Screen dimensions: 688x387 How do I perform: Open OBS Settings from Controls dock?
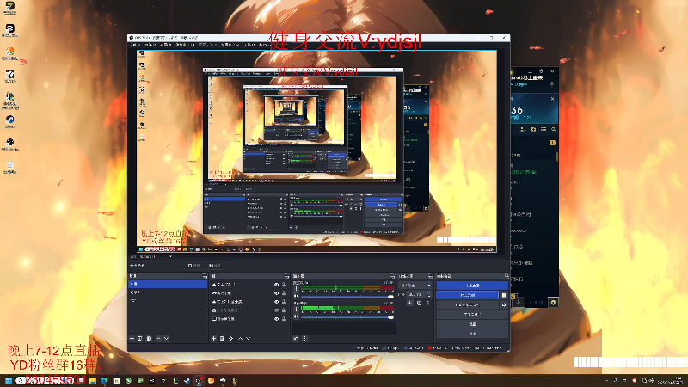[x=472, y=324]
